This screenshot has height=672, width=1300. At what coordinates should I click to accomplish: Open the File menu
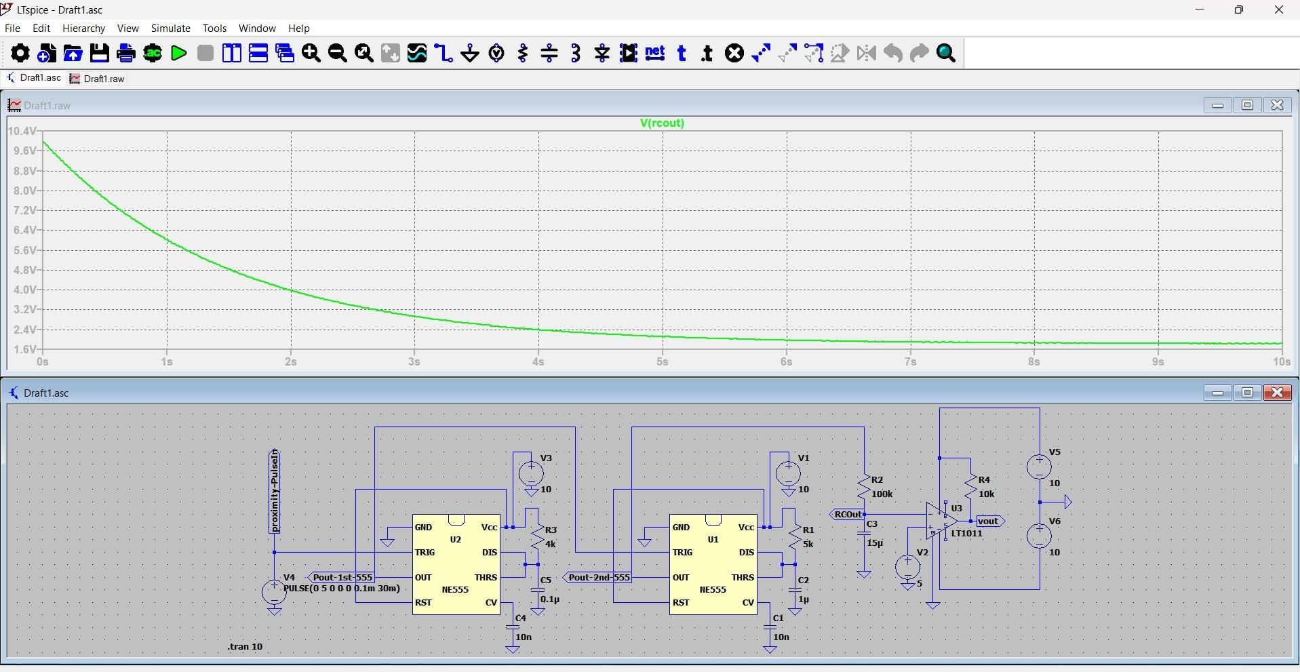(x=12, y=28)
